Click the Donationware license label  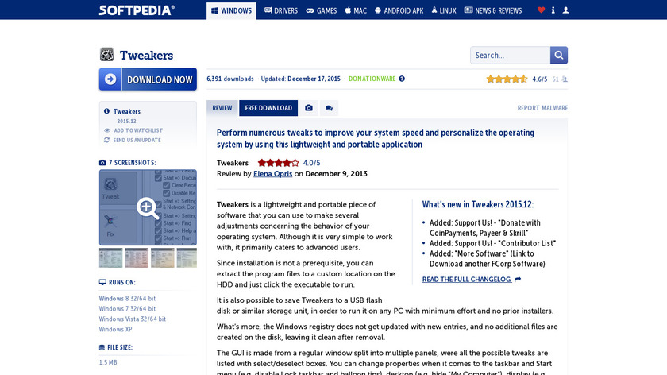[372, 79]
